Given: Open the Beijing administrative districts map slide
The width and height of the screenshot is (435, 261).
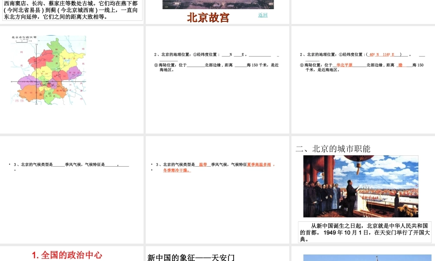Looking at the screenshot, I should tap(72, 80).
